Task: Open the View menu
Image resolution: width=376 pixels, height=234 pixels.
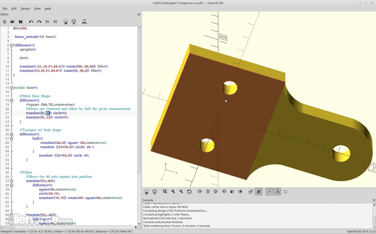Action: click(37, 9)
